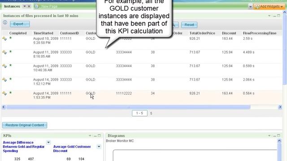Click the info icon beside Export
Image resolution: width=287 pixels, height=161 pixels.
pos(5,22)
